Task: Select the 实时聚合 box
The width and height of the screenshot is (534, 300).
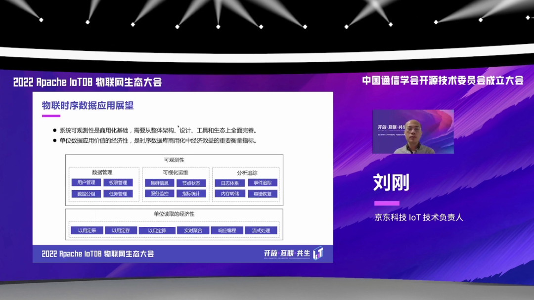Action: click(193, 230)
